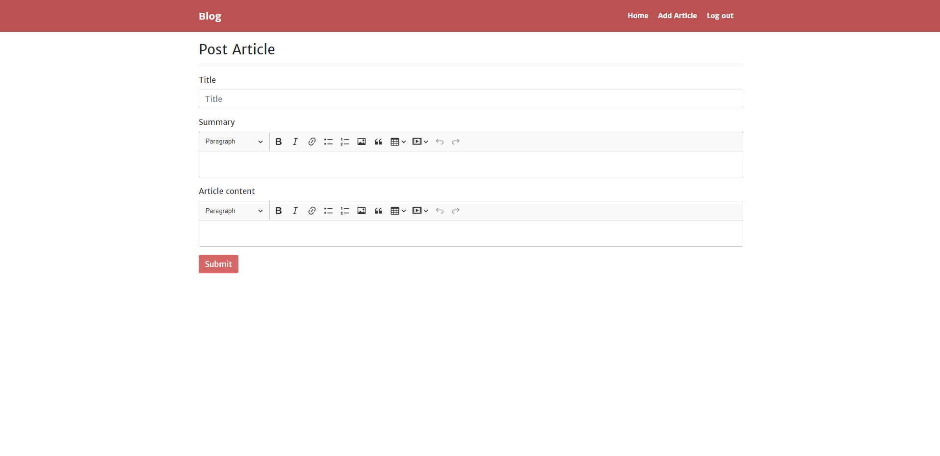The width and height of the screenshot is (940, 456).
Task: Click the Blog brand logo link
Action: click(x=210, y=16)
